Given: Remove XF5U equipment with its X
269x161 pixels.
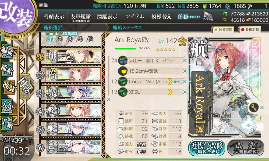Looking at the screenshot, I should pos(185,92).
